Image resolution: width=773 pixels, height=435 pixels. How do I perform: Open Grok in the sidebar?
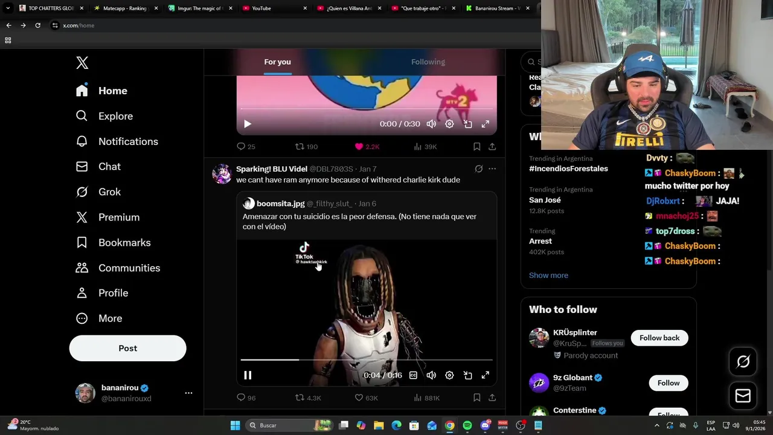98,192
